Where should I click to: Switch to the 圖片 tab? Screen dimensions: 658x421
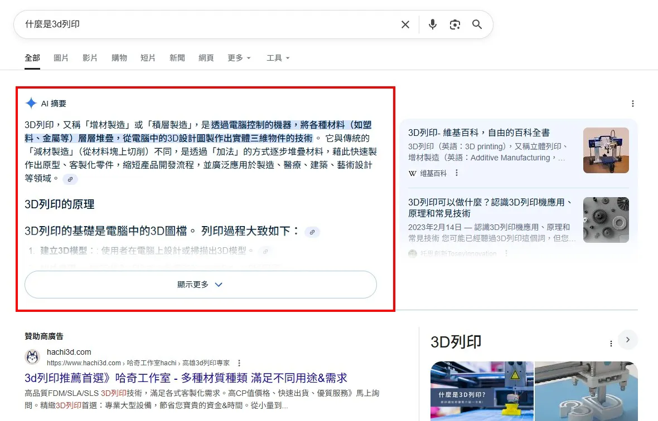point(61,57)
